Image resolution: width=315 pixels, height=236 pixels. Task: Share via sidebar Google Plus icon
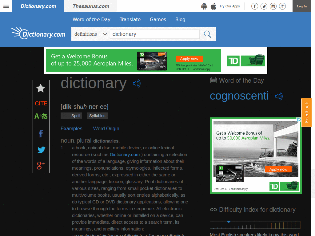(x=41, y=165)
